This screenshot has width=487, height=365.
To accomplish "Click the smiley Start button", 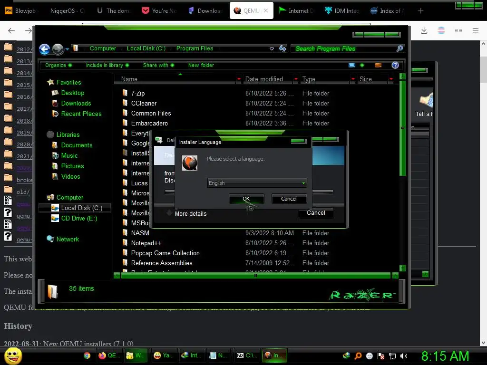I will 13,355.
